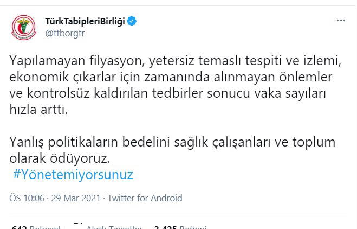Viewport: 357px width, 229px height.
Task: Open the three-dot more options menu
Action: (341, 21)
